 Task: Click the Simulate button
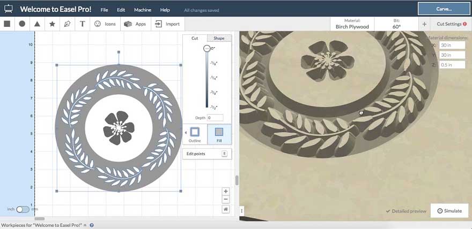[449, 211]
